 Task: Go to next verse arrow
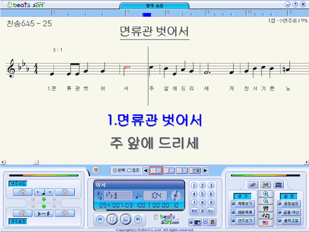pyautogui.click(x=205, y=171)
